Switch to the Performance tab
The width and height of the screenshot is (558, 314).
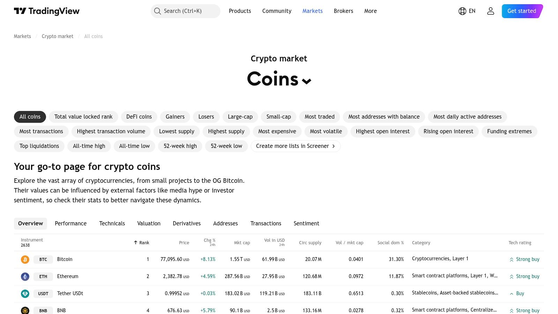point(71,224)
